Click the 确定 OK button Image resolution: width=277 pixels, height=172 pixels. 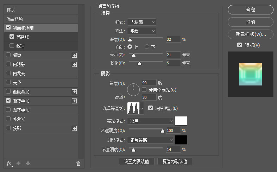pos(251,10)
